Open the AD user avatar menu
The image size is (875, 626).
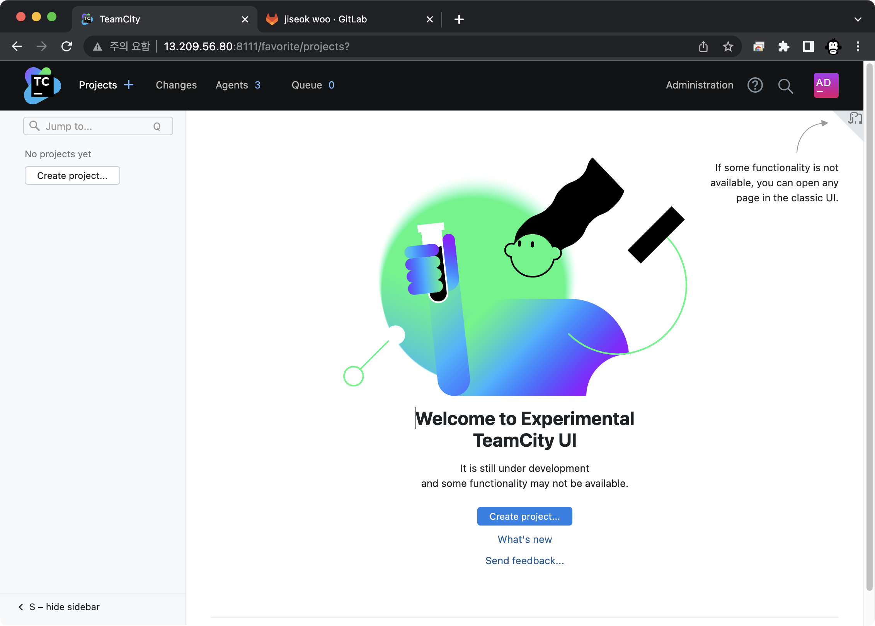point(826,85)
